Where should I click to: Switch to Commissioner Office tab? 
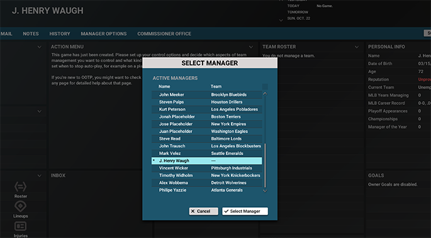[164, 34]
